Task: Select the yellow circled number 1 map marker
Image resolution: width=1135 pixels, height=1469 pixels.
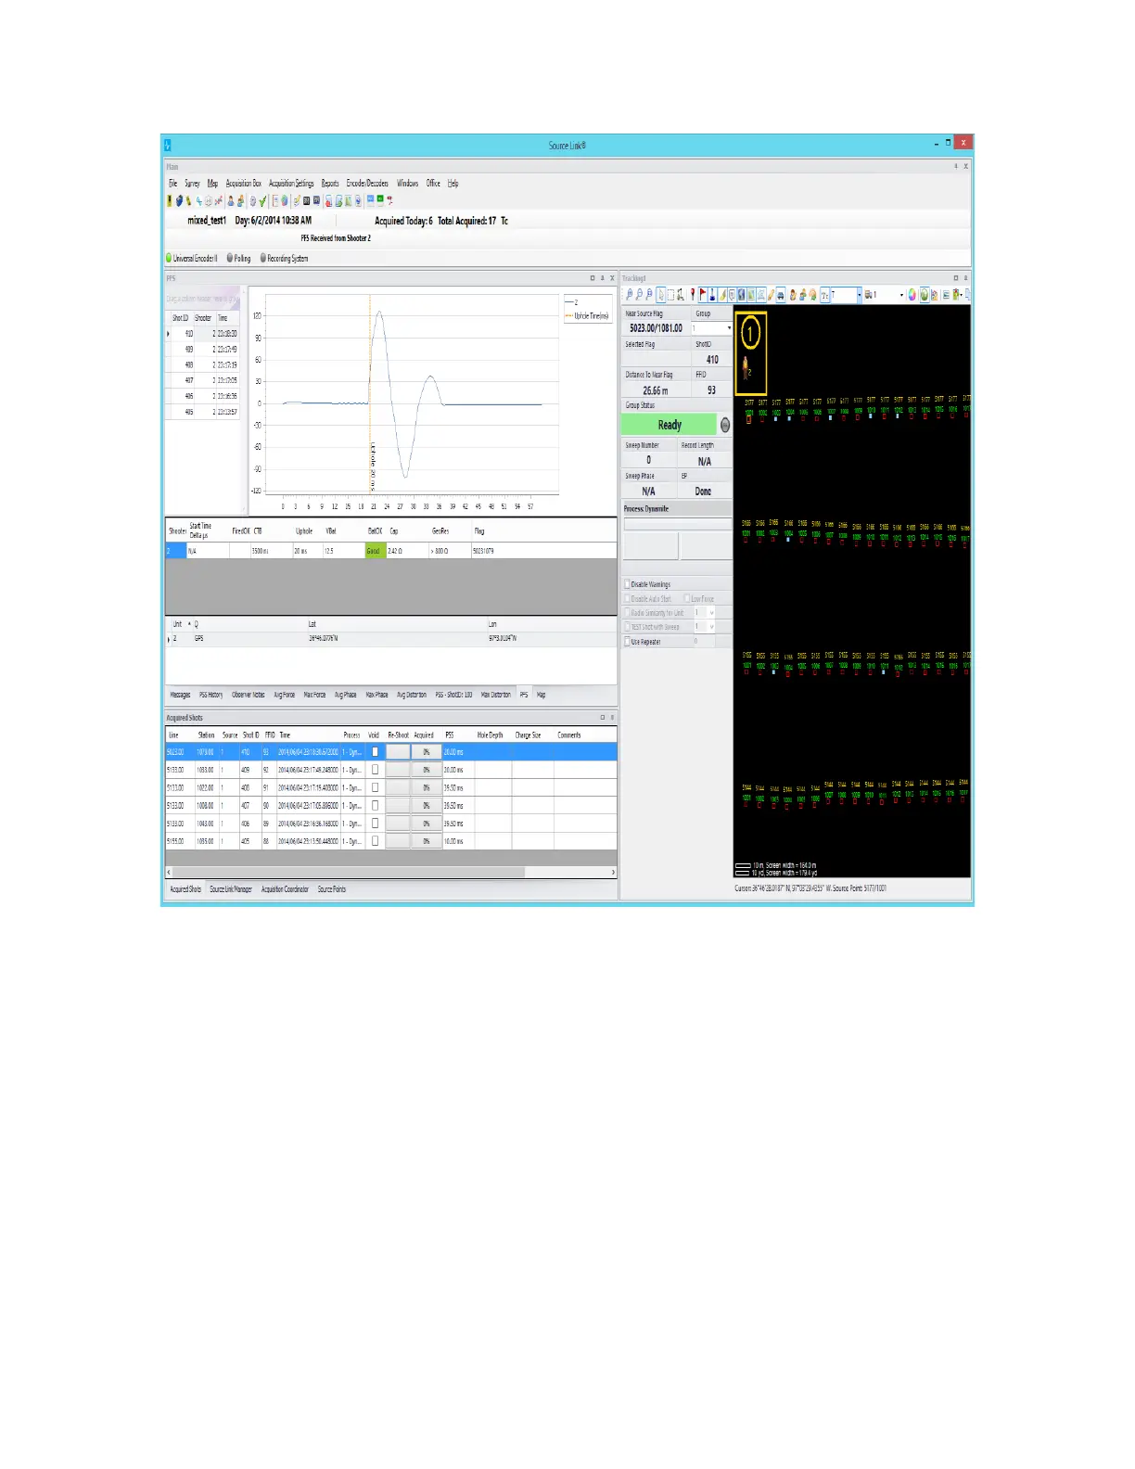Action: 751,332
